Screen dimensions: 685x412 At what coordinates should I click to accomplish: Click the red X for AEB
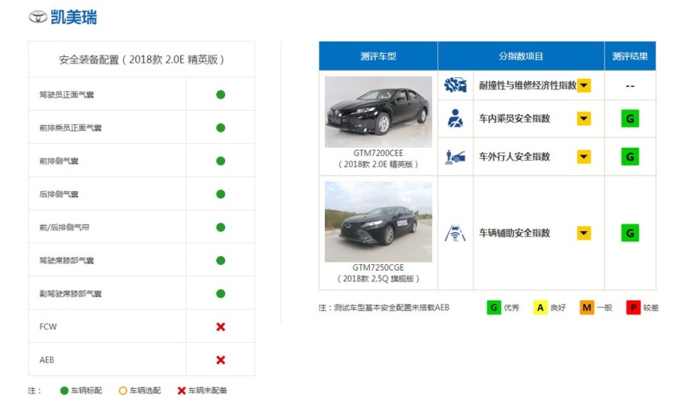(220, 360)
